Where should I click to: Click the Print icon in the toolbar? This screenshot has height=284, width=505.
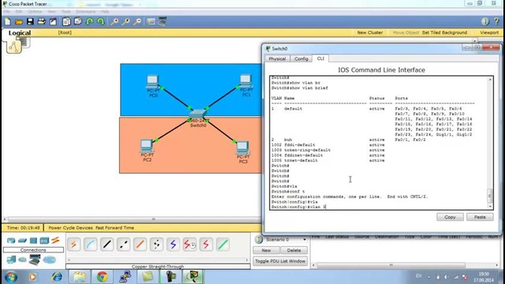(42, 21)
